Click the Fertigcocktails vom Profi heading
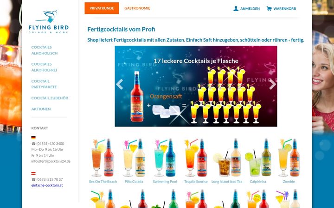The height and width of the screenshot is (208, 334). coord(121,29)
